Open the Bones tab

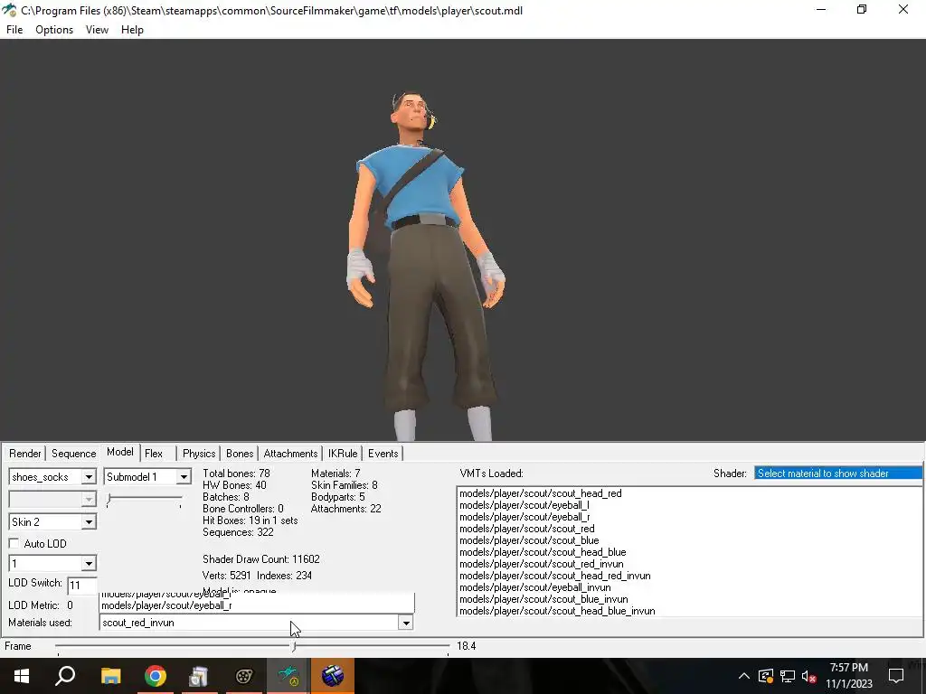[239, 454]
